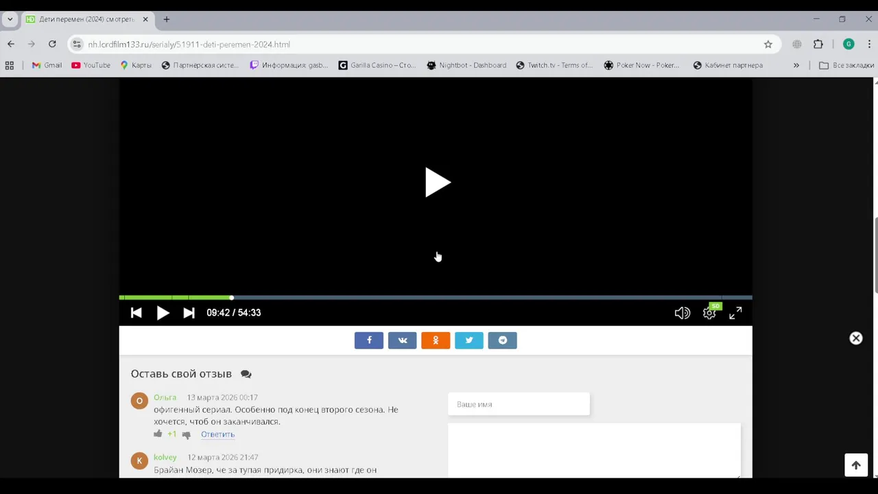This screenshot has width=878, height=494.
Task: Enter fullscreen video mode
Action: coord(735,313)
